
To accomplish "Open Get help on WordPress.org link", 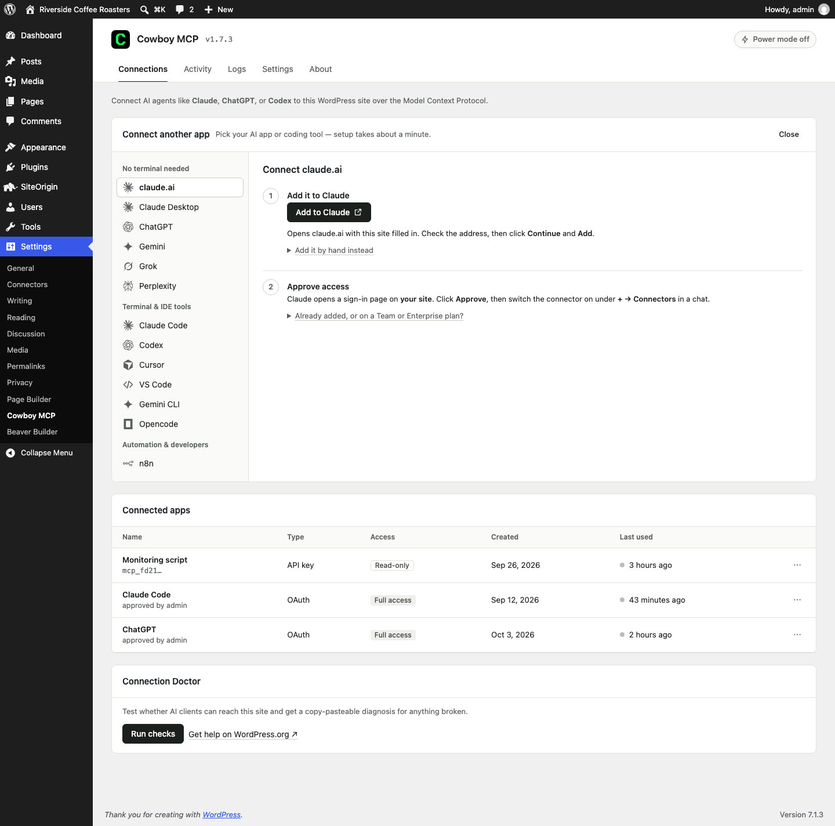I will tap(243, 734).
